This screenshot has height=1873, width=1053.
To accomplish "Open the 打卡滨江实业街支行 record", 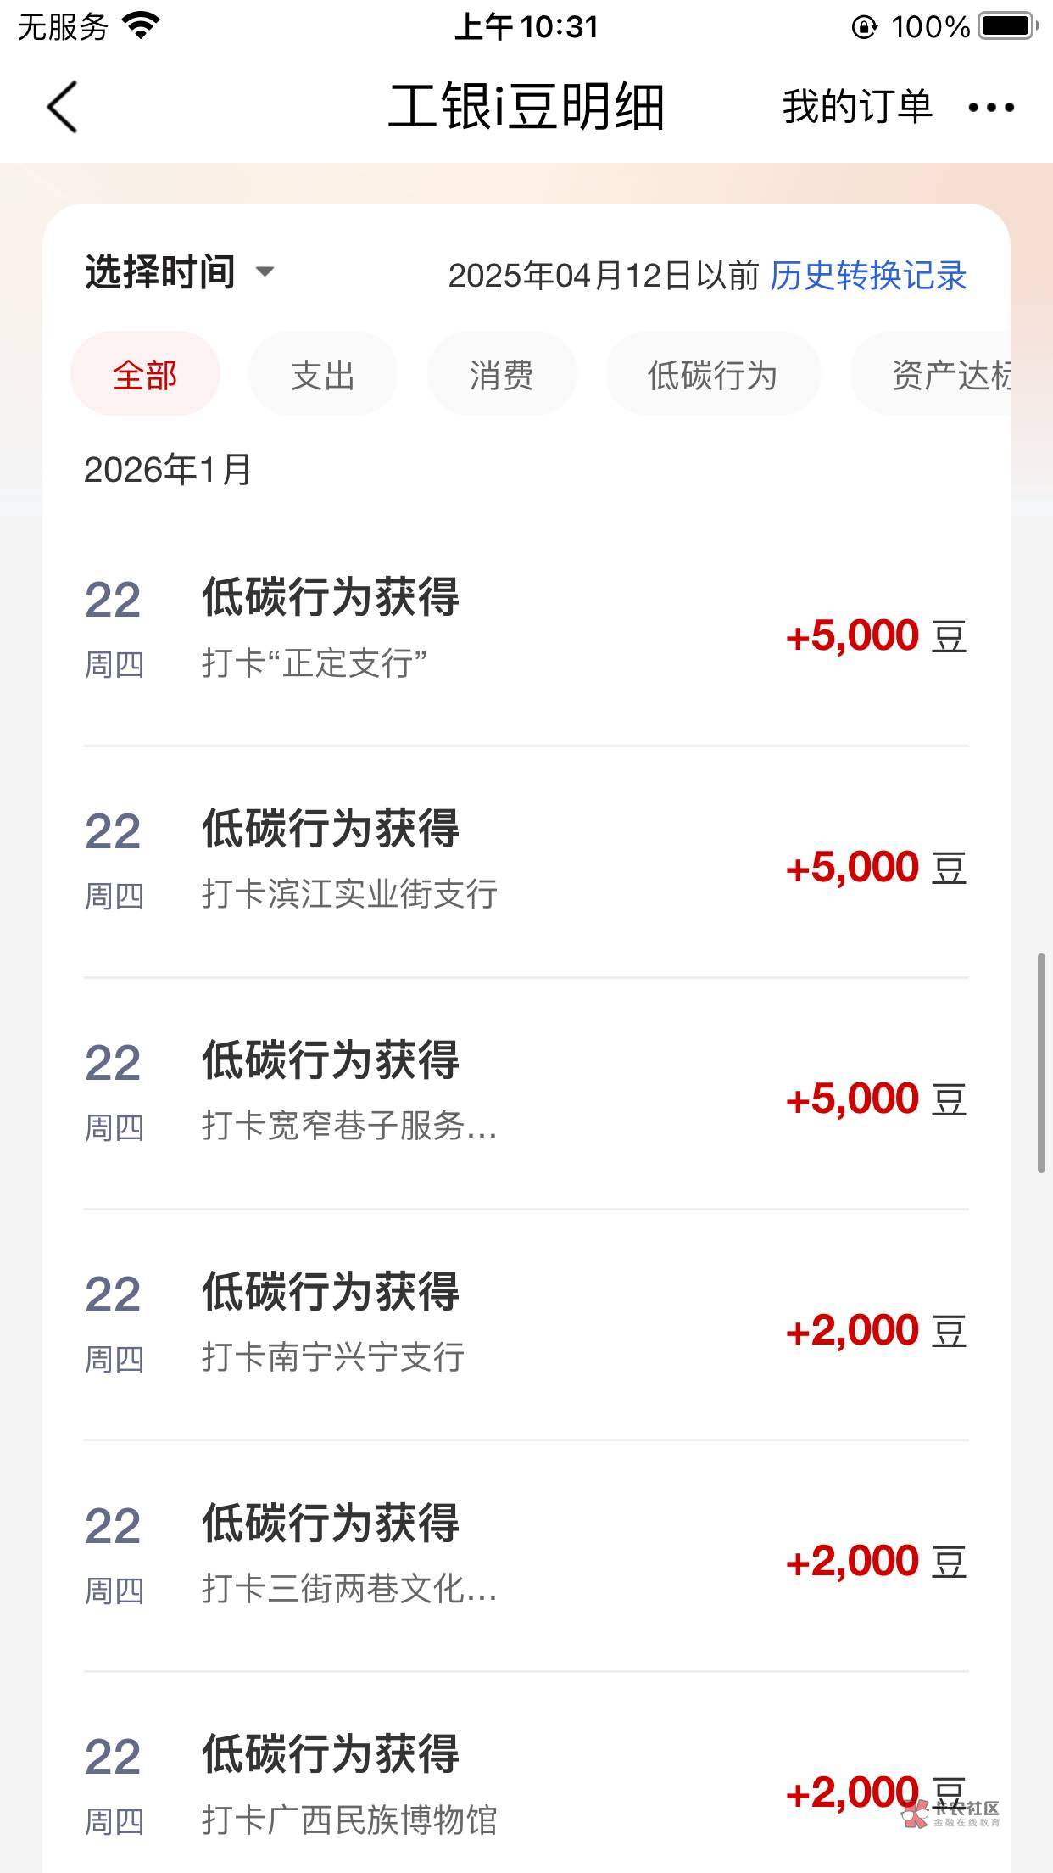I will pyautogui.click(x=526, y=862).
